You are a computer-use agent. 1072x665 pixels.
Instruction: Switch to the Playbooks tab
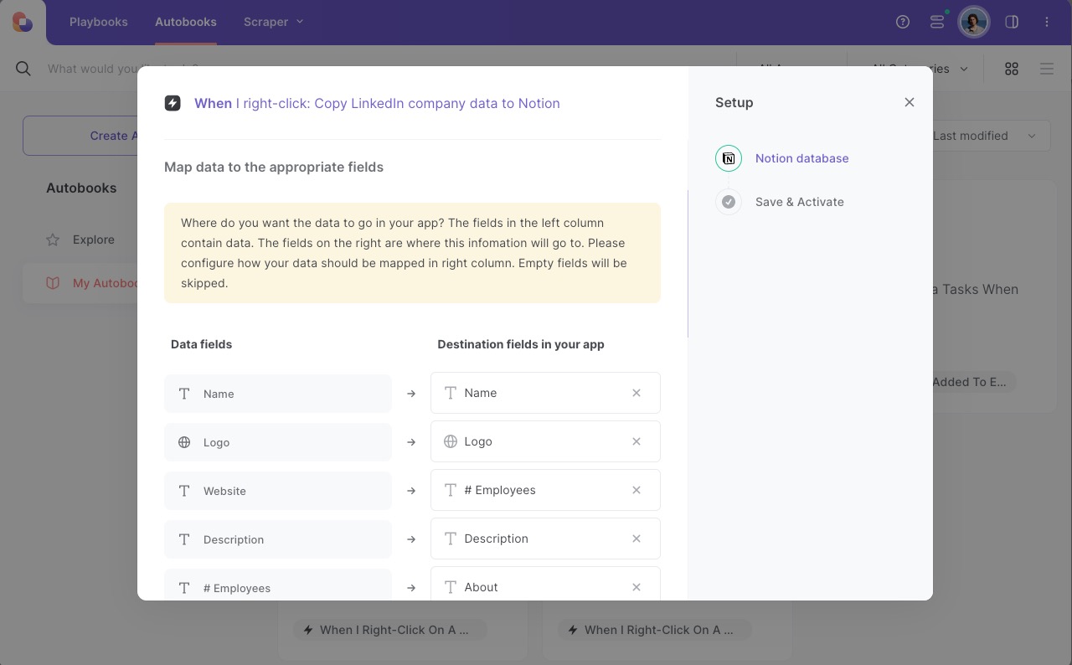[98, 22]
